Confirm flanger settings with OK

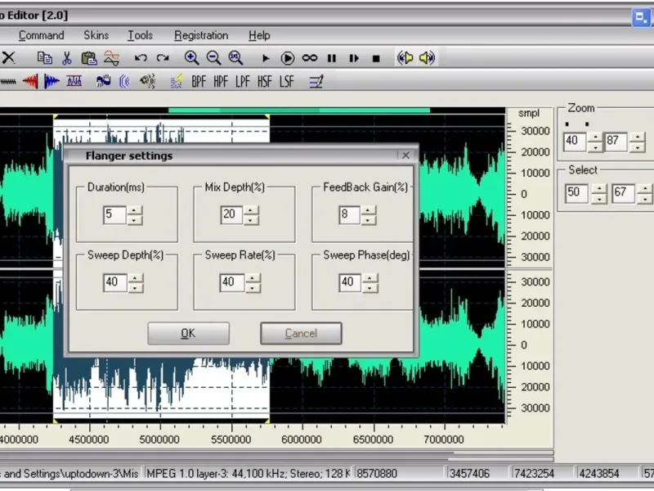point(188,333)
